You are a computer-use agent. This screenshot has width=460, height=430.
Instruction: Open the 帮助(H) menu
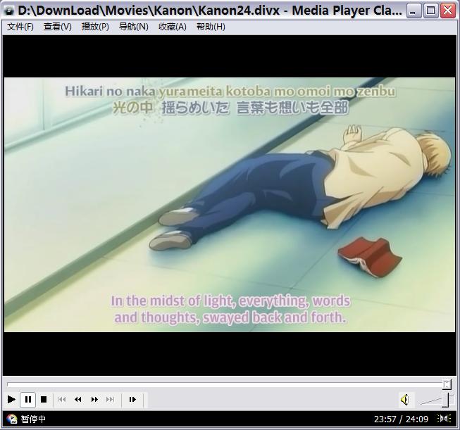point(211,27)
